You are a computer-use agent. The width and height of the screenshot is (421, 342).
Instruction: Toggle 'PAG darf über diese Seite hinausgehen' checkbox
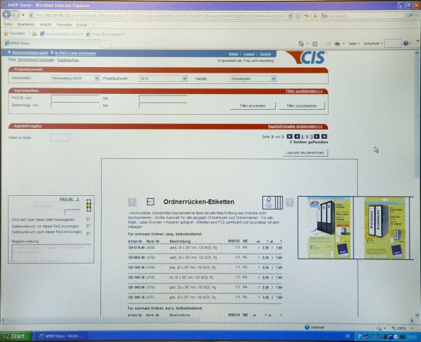coord(88,219)
